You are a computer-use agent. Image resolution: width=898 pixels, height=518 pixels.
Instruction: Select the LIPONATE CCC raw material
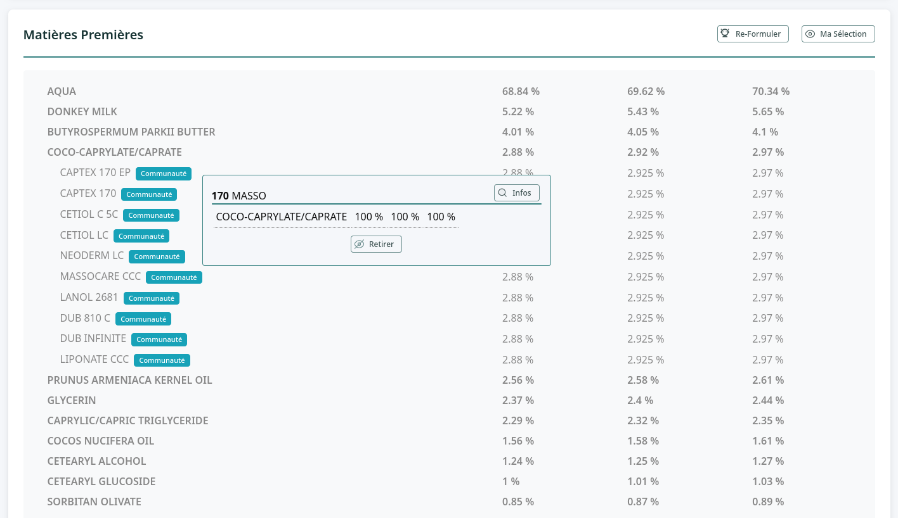tap(94, 359)
